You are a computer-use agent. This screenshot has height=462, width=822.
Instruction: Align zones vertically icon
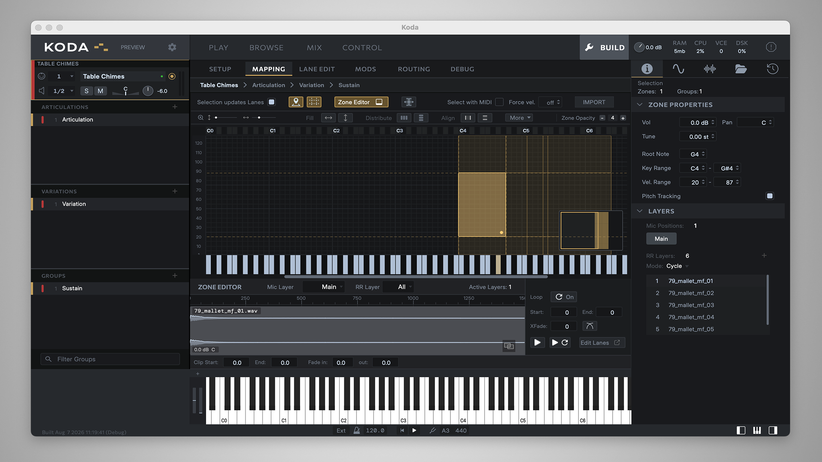[485, 118]
